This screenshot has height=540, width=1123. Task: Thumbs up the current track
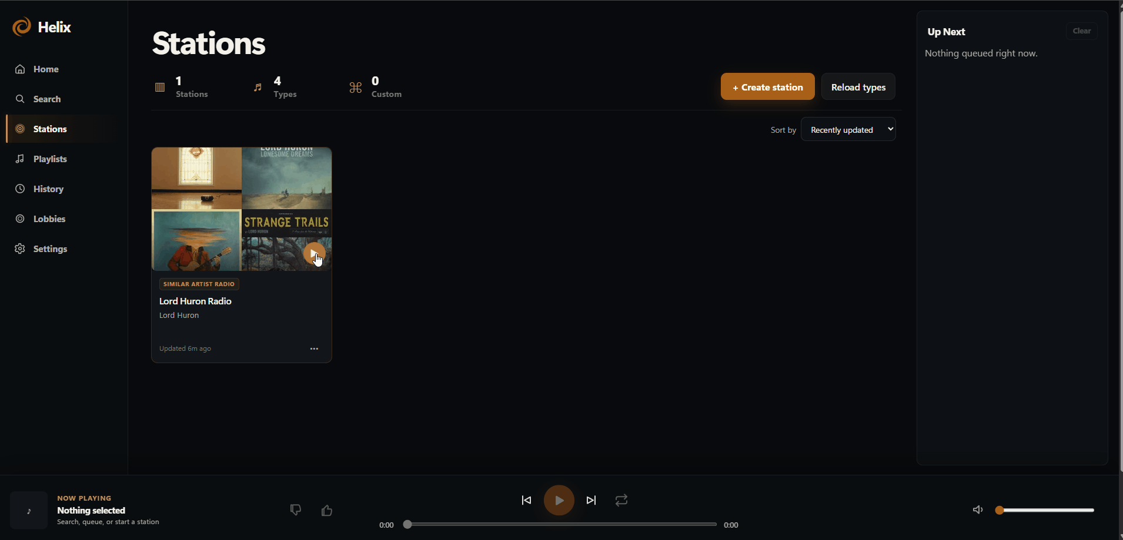327,510
